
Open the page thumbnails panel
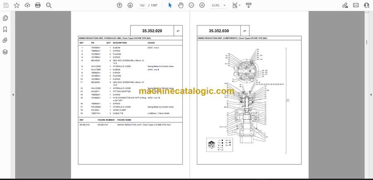pos(5,18)
